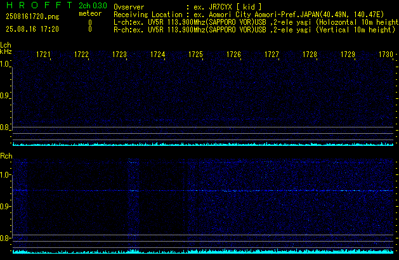Viewport: 399px width, 260px height.
Task: Click the Rch 0.9 kHz axis value
Action: click(5, 206)
